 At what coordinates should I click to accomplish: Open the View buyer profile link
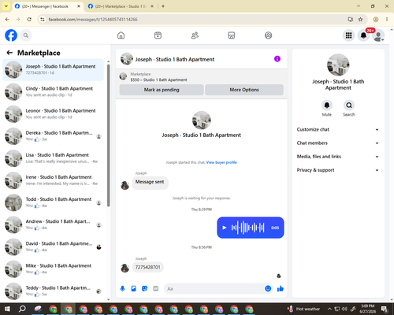point(221,162)
